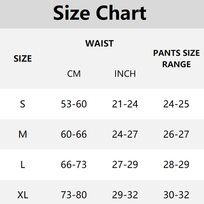The width and height of the screenshot is (204, 204).
Task: Select the CM sub-header
Action: (x=74, y=74)
